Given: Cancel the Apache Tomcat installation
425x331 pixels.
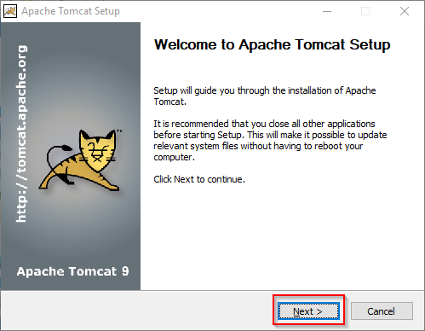Looking at the screenshot, I should pyautogui.click(x=382, y=311).
